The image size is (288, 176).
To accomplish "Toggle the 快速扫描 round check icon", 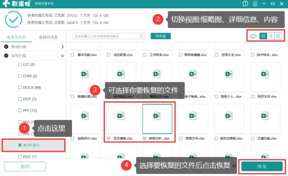I will [x=6, y=47].
